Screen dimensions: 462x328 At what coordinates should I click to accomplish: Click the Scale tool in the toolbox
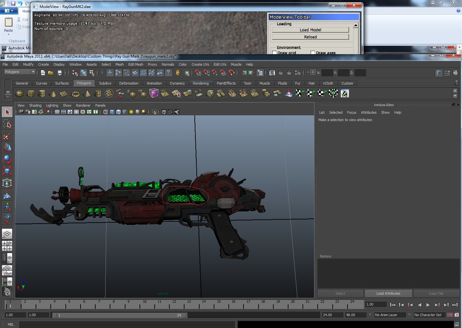[7, 171]
